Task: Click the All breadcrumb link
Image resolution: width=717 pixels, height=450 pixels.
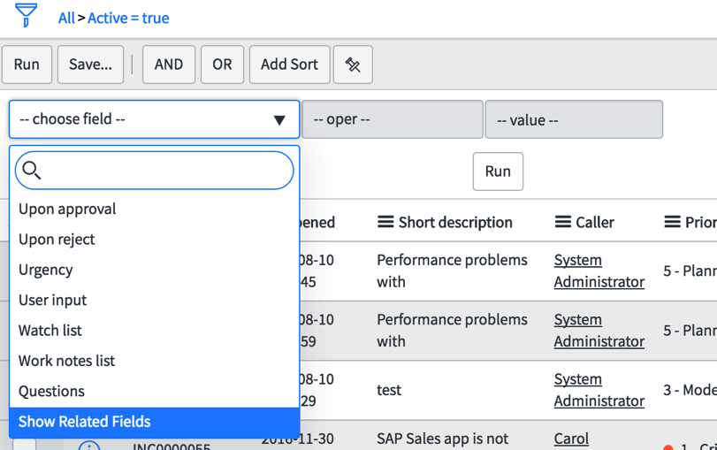Action: [x=66, y=18]
